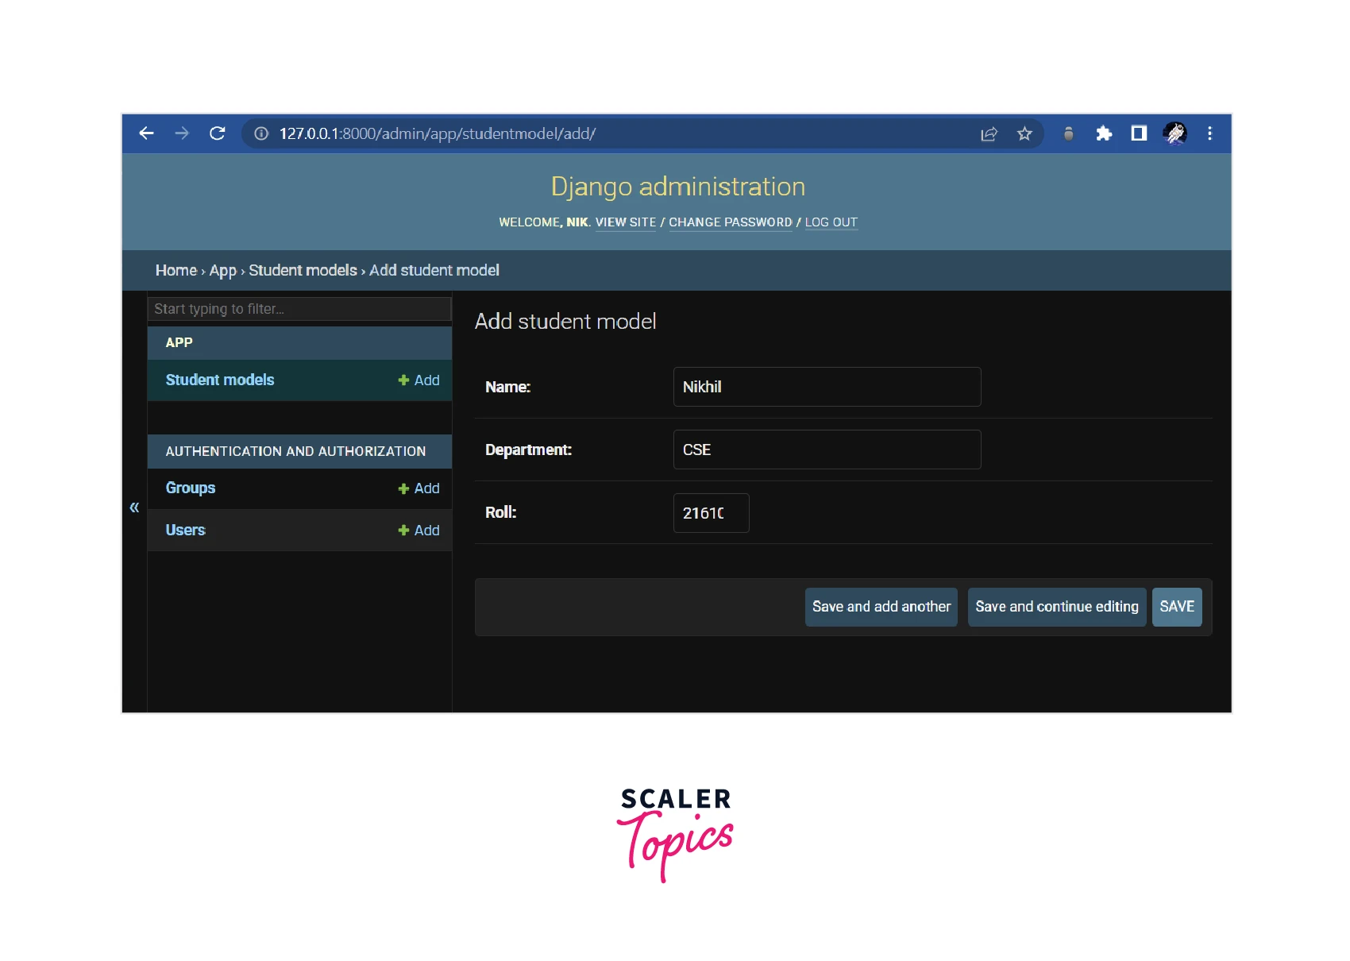
Task: Click the share page icon
Action: pyautogui.click(x=989, y=133)
